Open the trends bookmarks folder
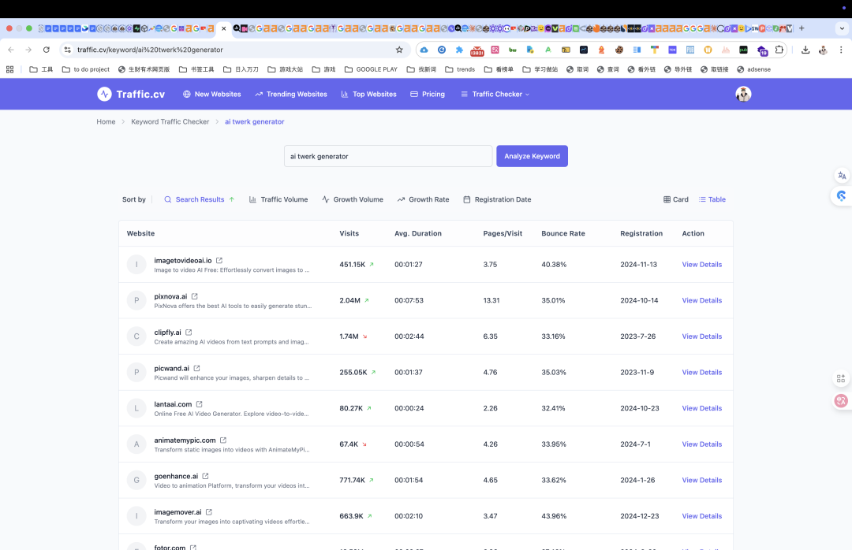The width and height of the screenshot is (852, 550). 460,69
